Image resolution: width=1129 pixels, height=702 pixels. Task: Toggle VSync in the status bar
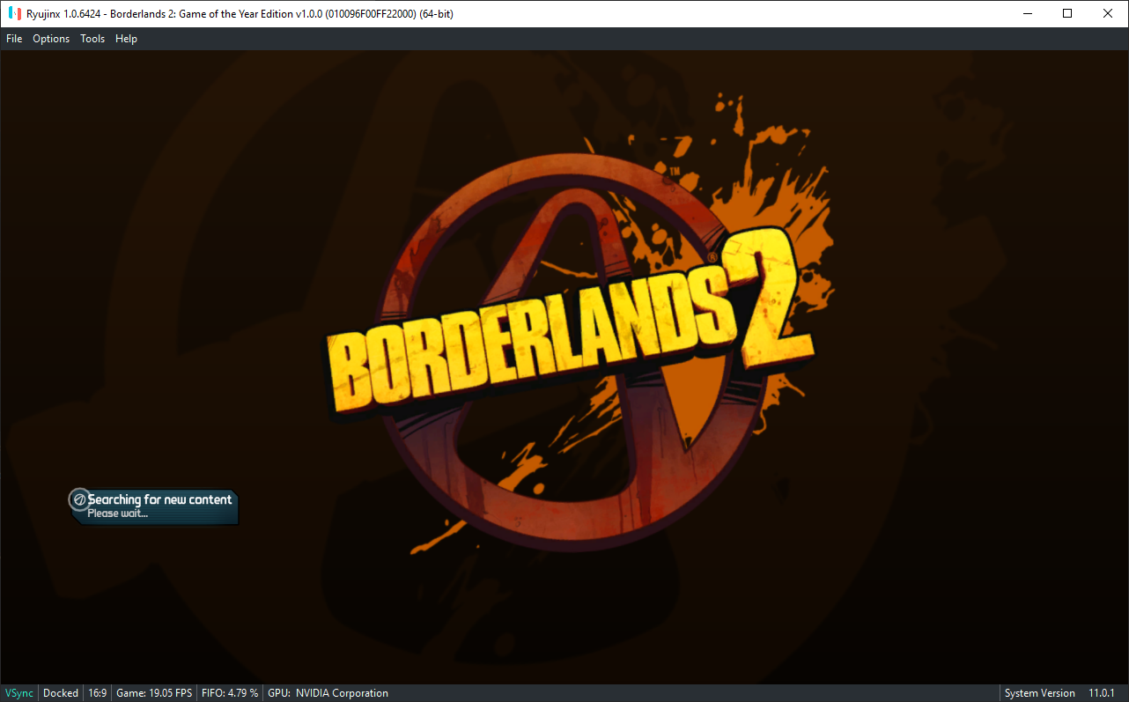(18, 693)
